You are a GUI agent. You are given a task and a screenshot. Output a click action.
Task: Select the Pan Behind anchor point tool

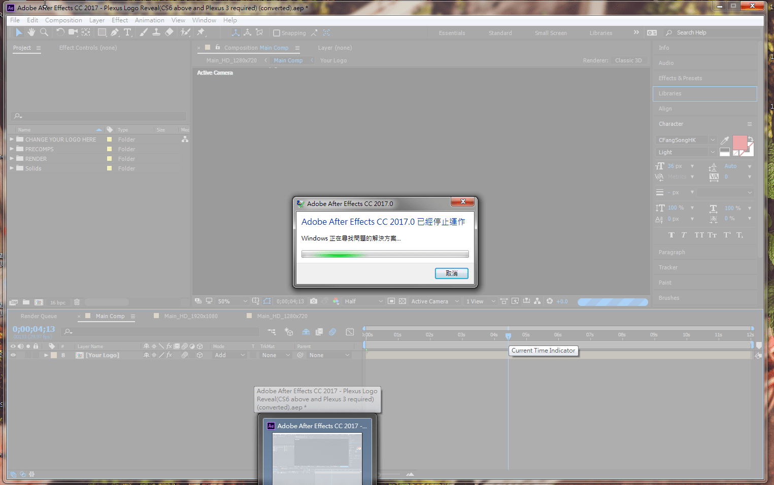coord(86,32)
